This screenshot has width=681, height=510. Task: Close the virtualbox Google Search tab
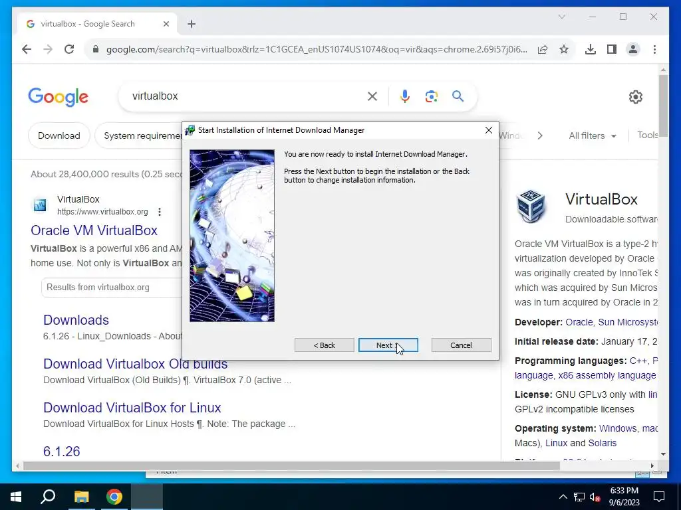pyautogui.click(x=166, y=24)
